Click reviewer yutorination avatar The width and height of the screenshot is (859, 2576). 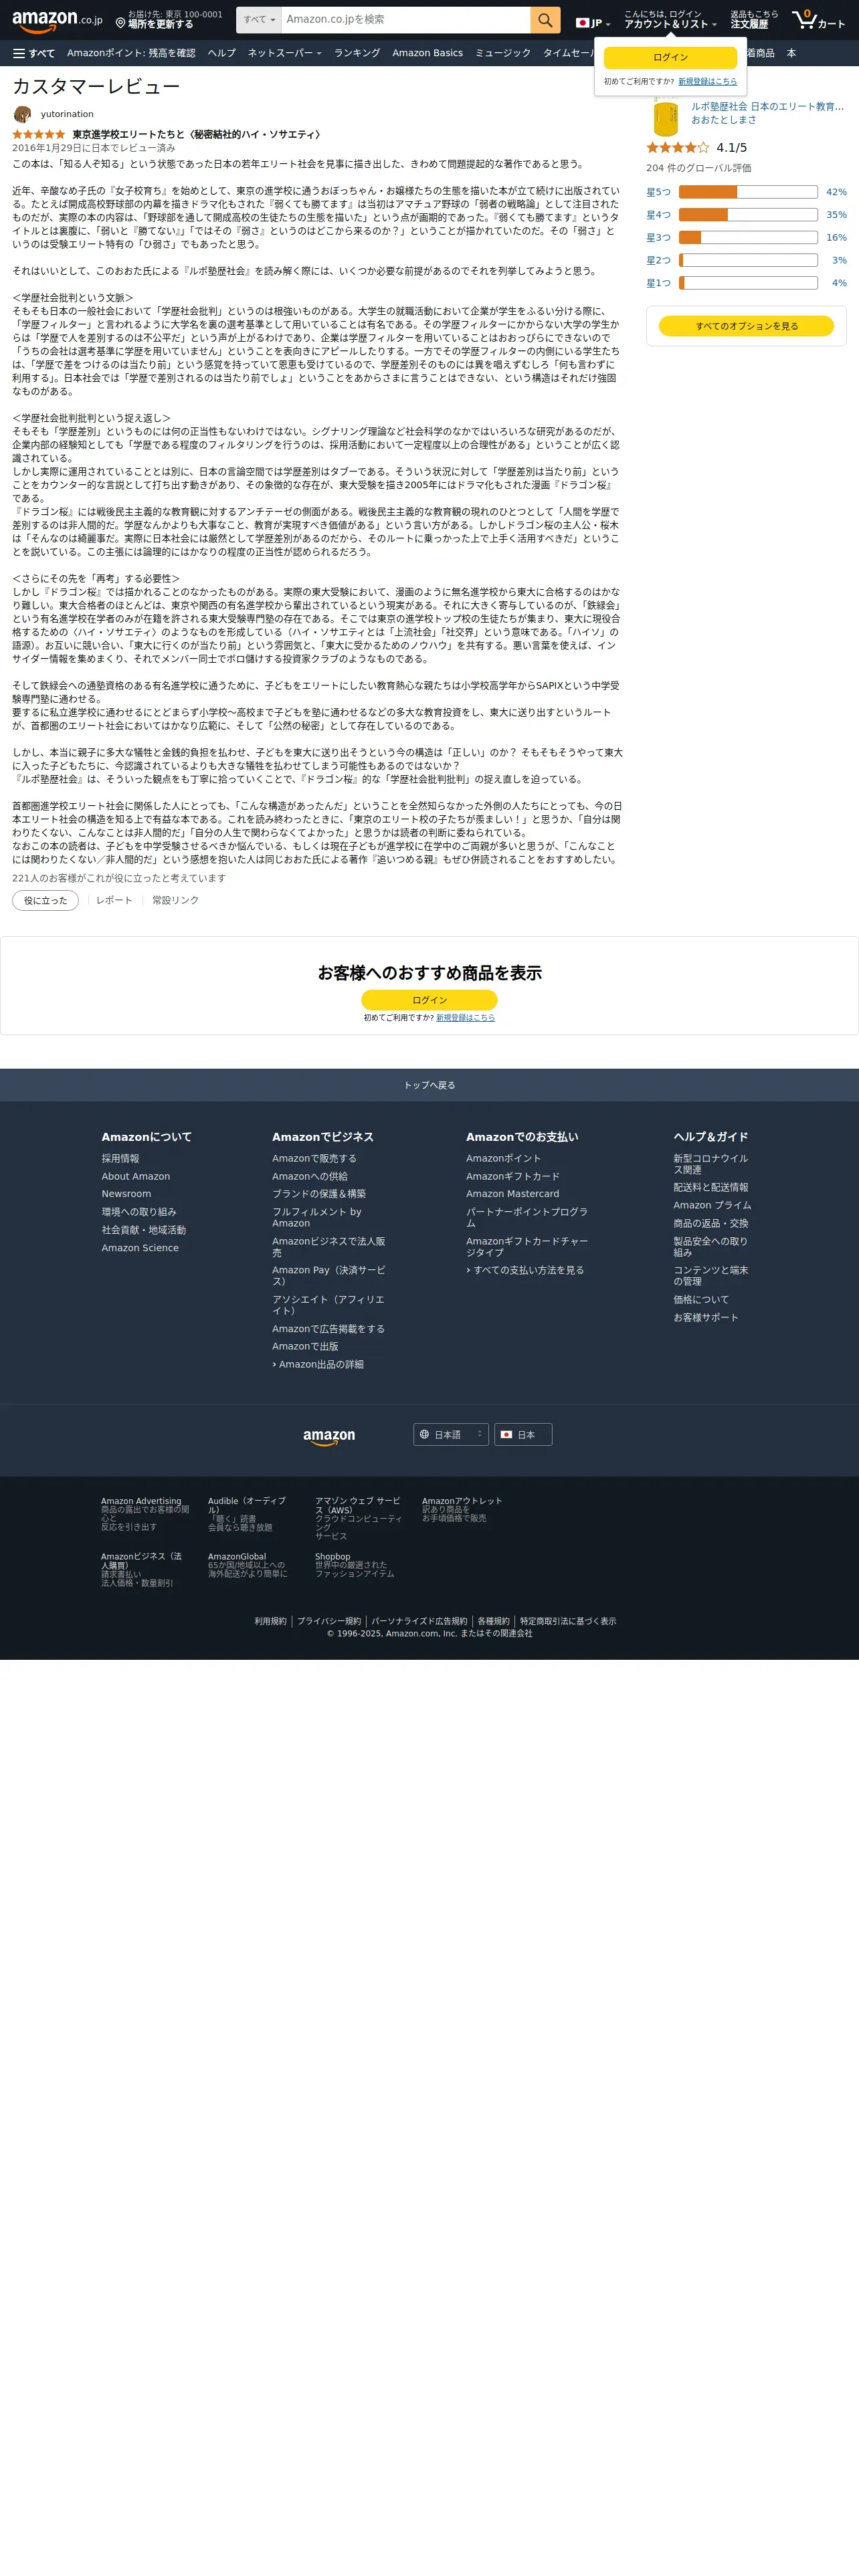pyautogui.click(x=23, y=114)
